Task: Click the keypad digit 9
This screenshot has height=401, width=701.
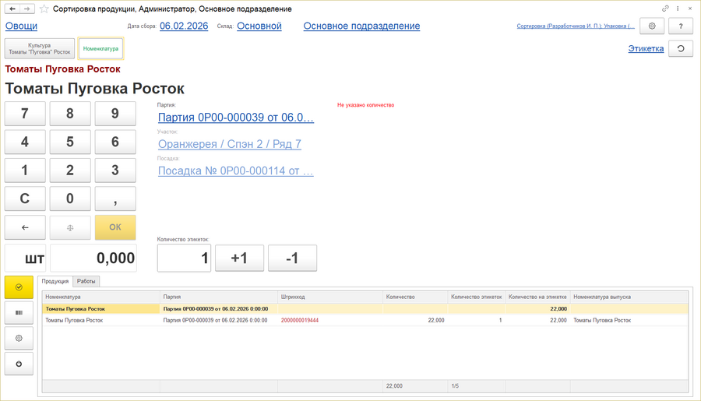Action: [x=115, y=113]
